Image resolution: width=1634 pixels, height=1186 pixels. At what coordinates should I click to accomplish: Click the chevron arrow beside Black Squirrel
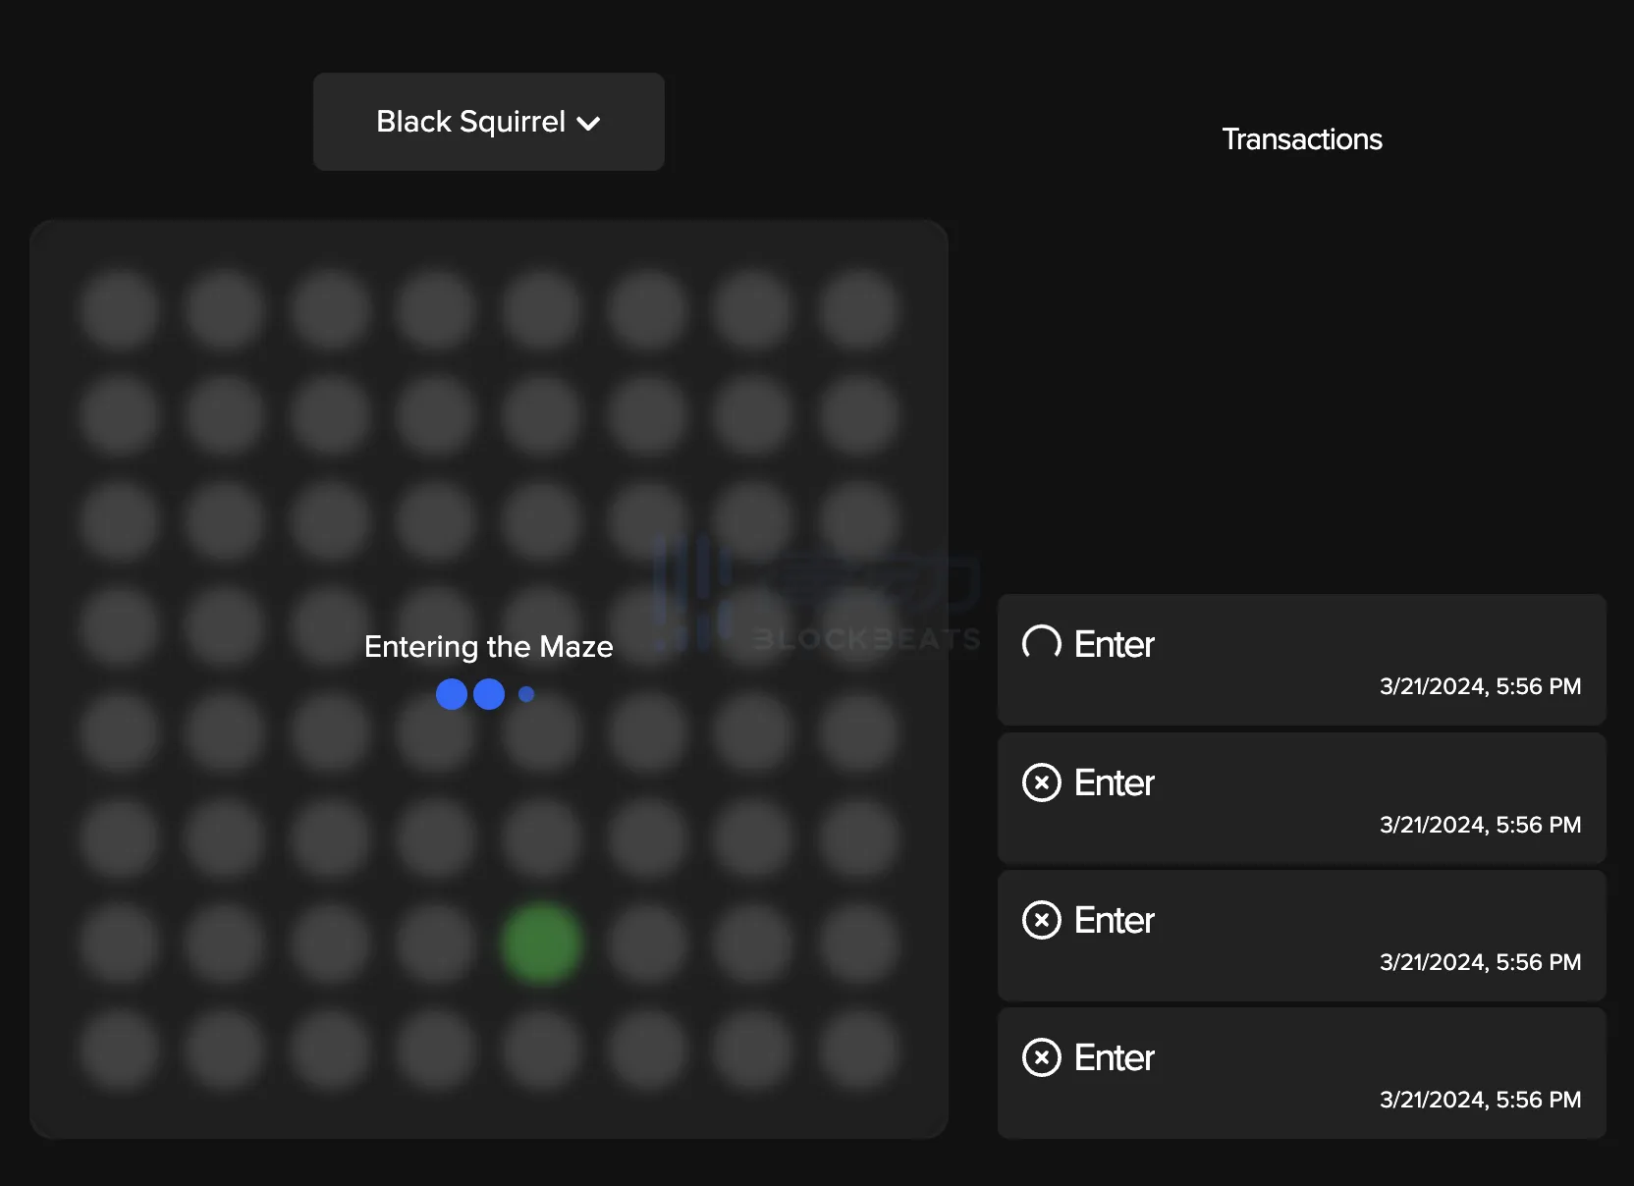pyautogui.click(x=589, y=124)
